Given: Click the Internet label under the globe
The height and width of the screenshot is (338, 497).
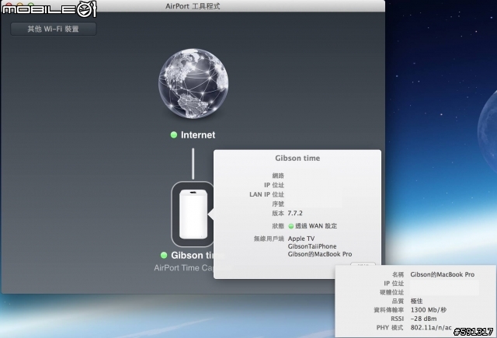Looking at the screenshot, I should point(198,135).
